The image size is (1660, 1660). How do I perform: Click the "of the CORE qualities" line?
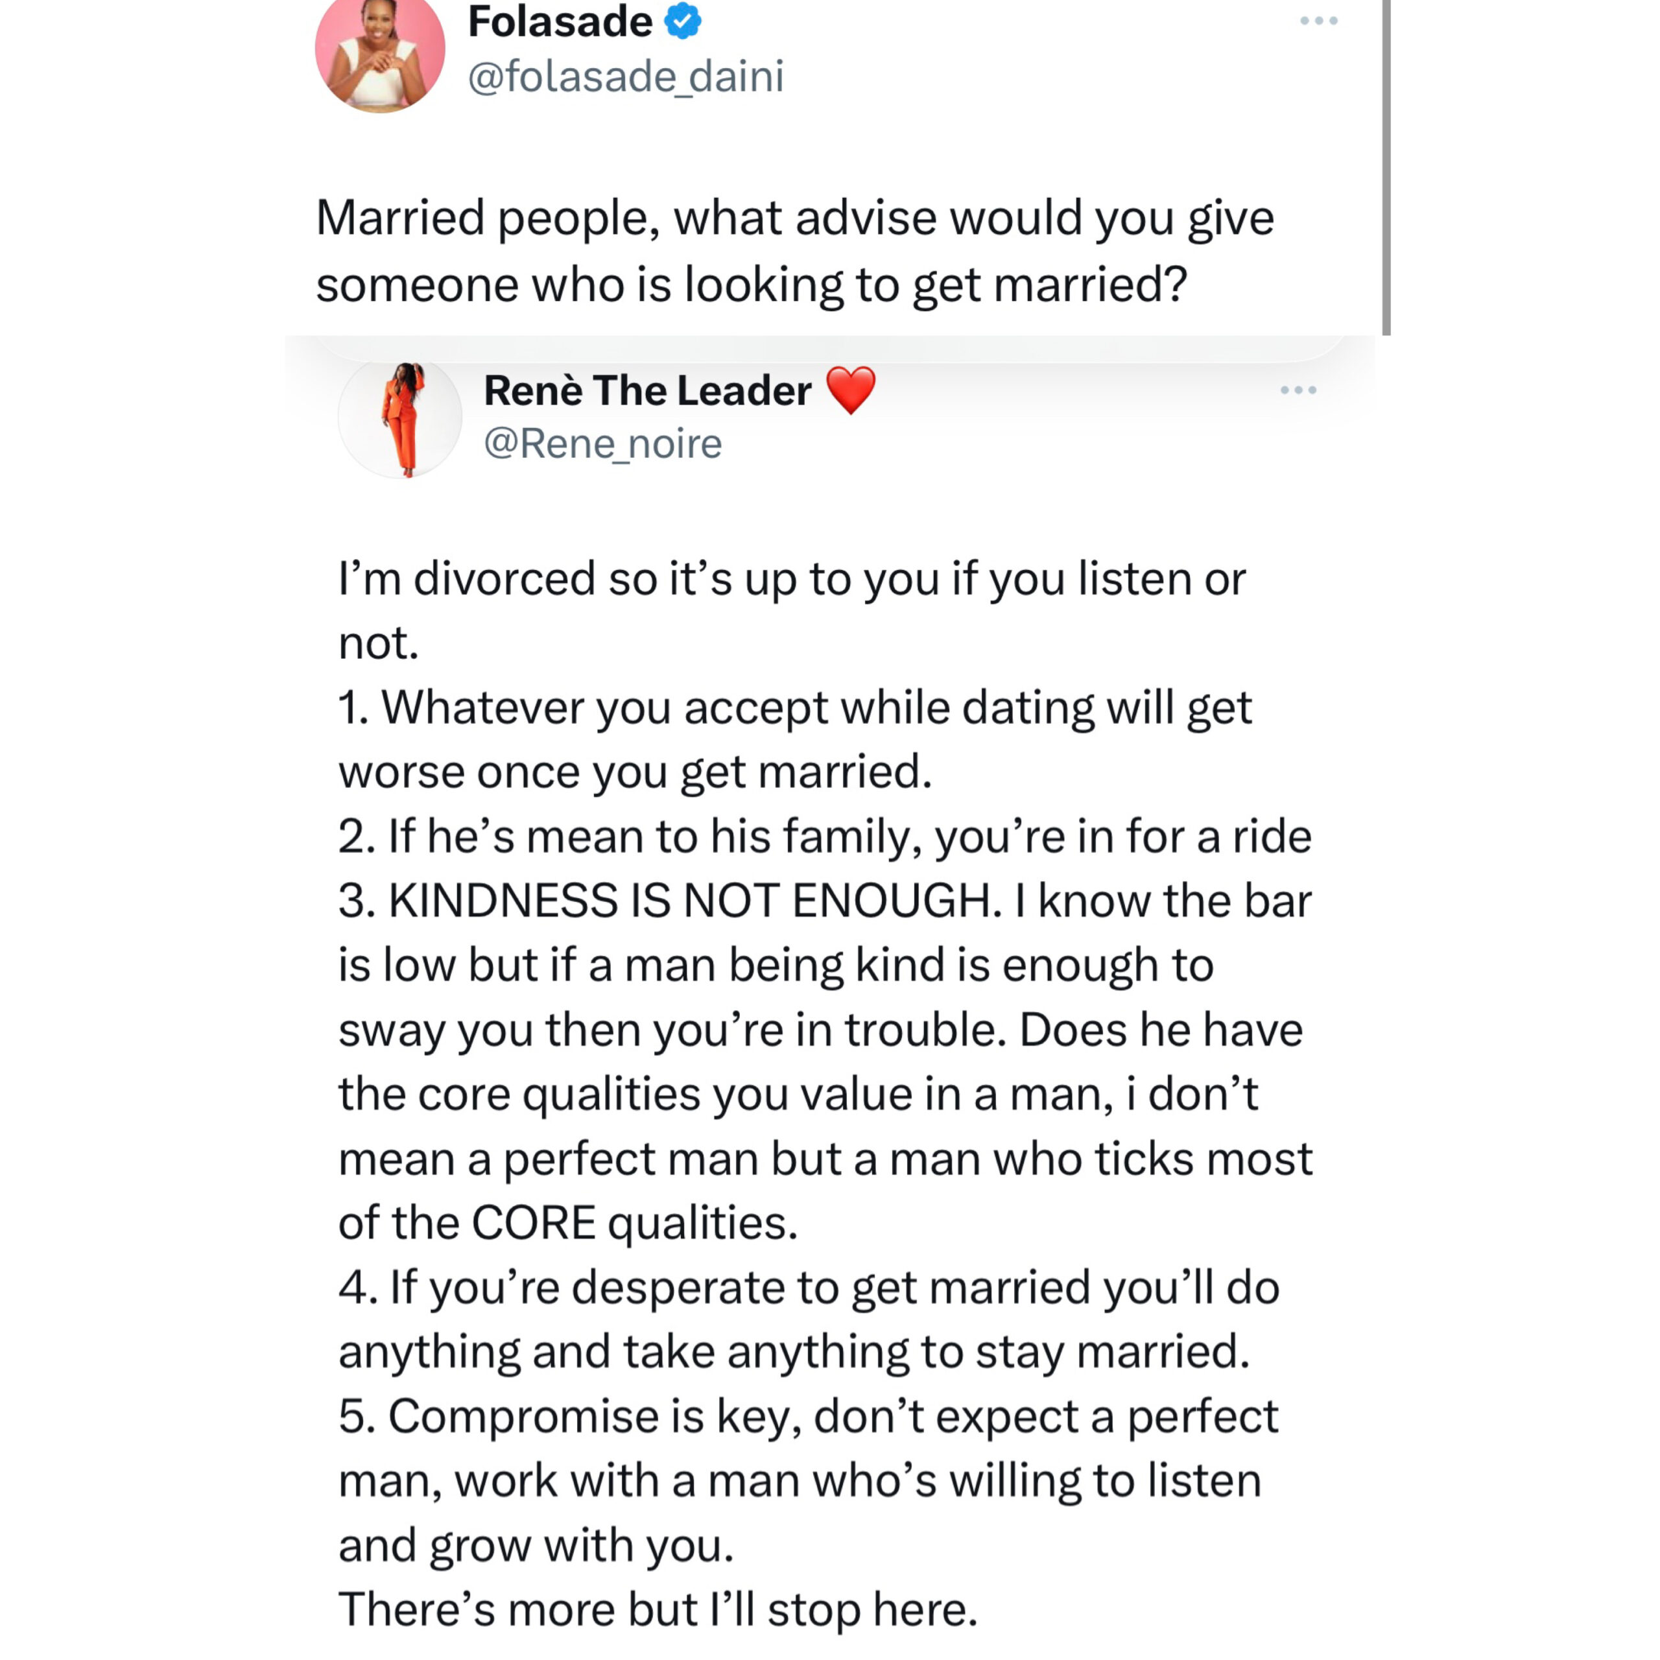(568, 1223)
